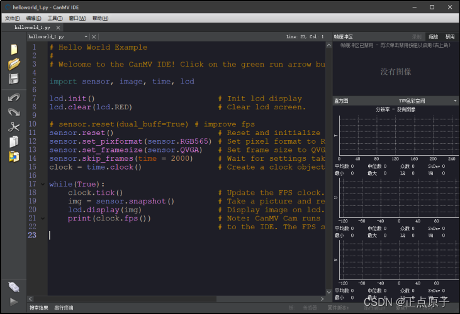Click the sensor.reset() statement on line 11

click(81, 133)
